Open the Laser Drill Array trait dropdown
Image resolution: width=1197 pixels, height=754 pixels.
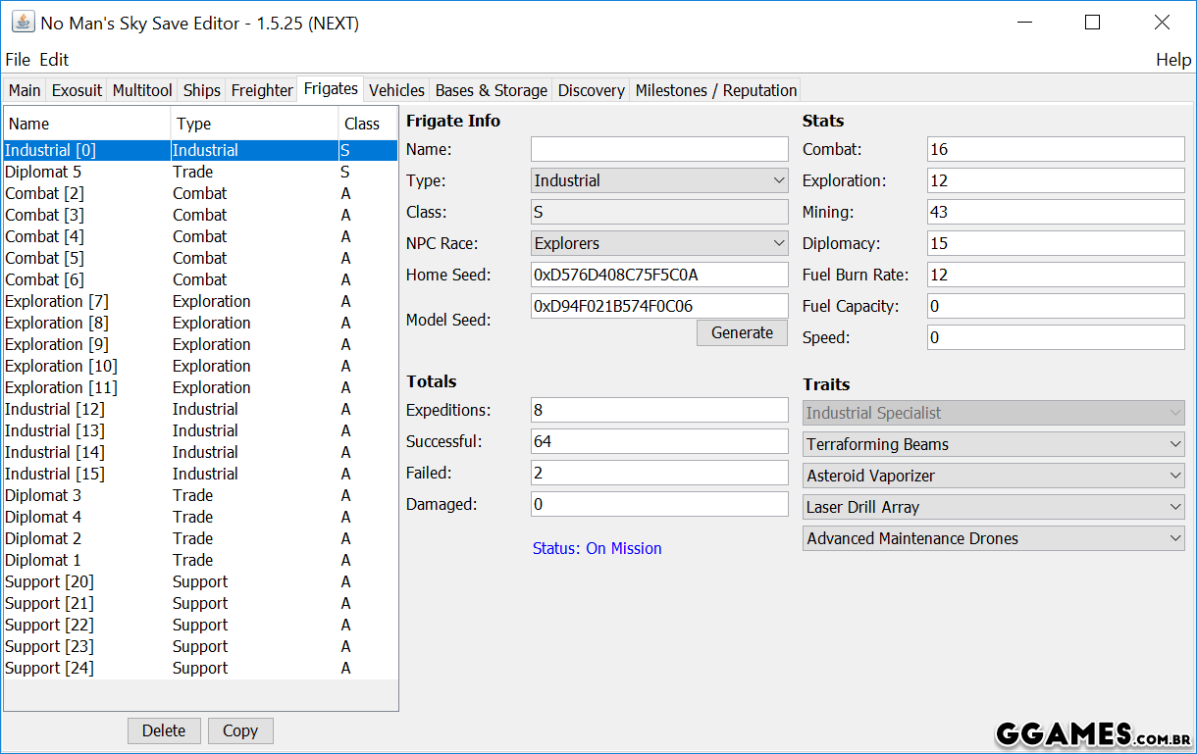tap(993, 507)
